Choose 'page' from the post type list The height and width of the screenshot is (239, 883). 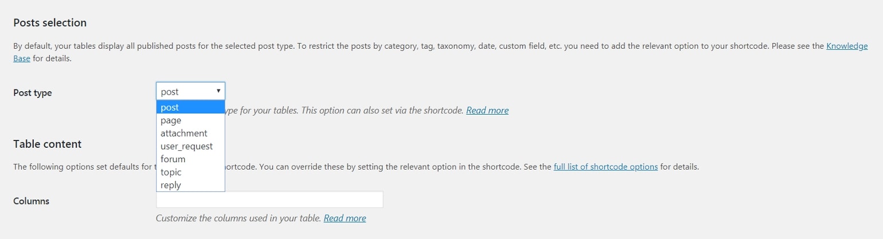[x=190, y=120]
